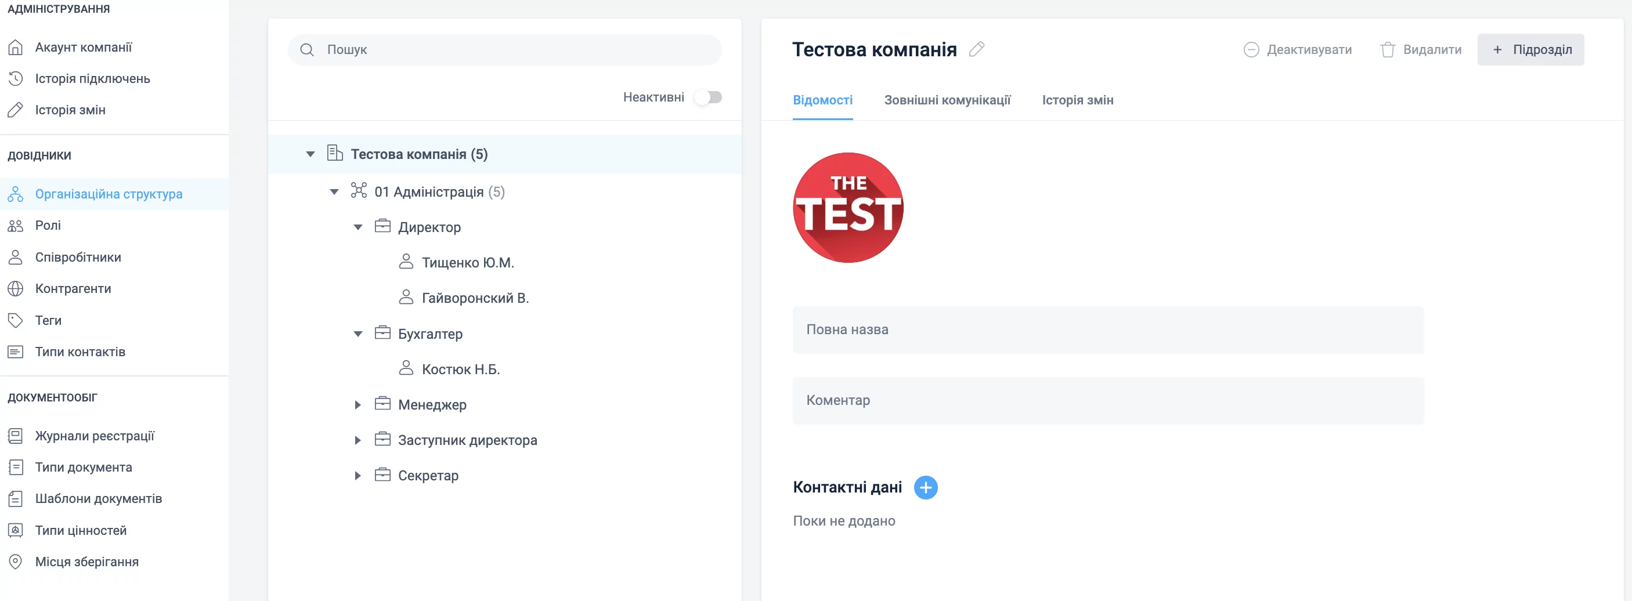Open Акаунт компанії via home icon
Viewport: 1632px width, 601px height.
[16, 48]
